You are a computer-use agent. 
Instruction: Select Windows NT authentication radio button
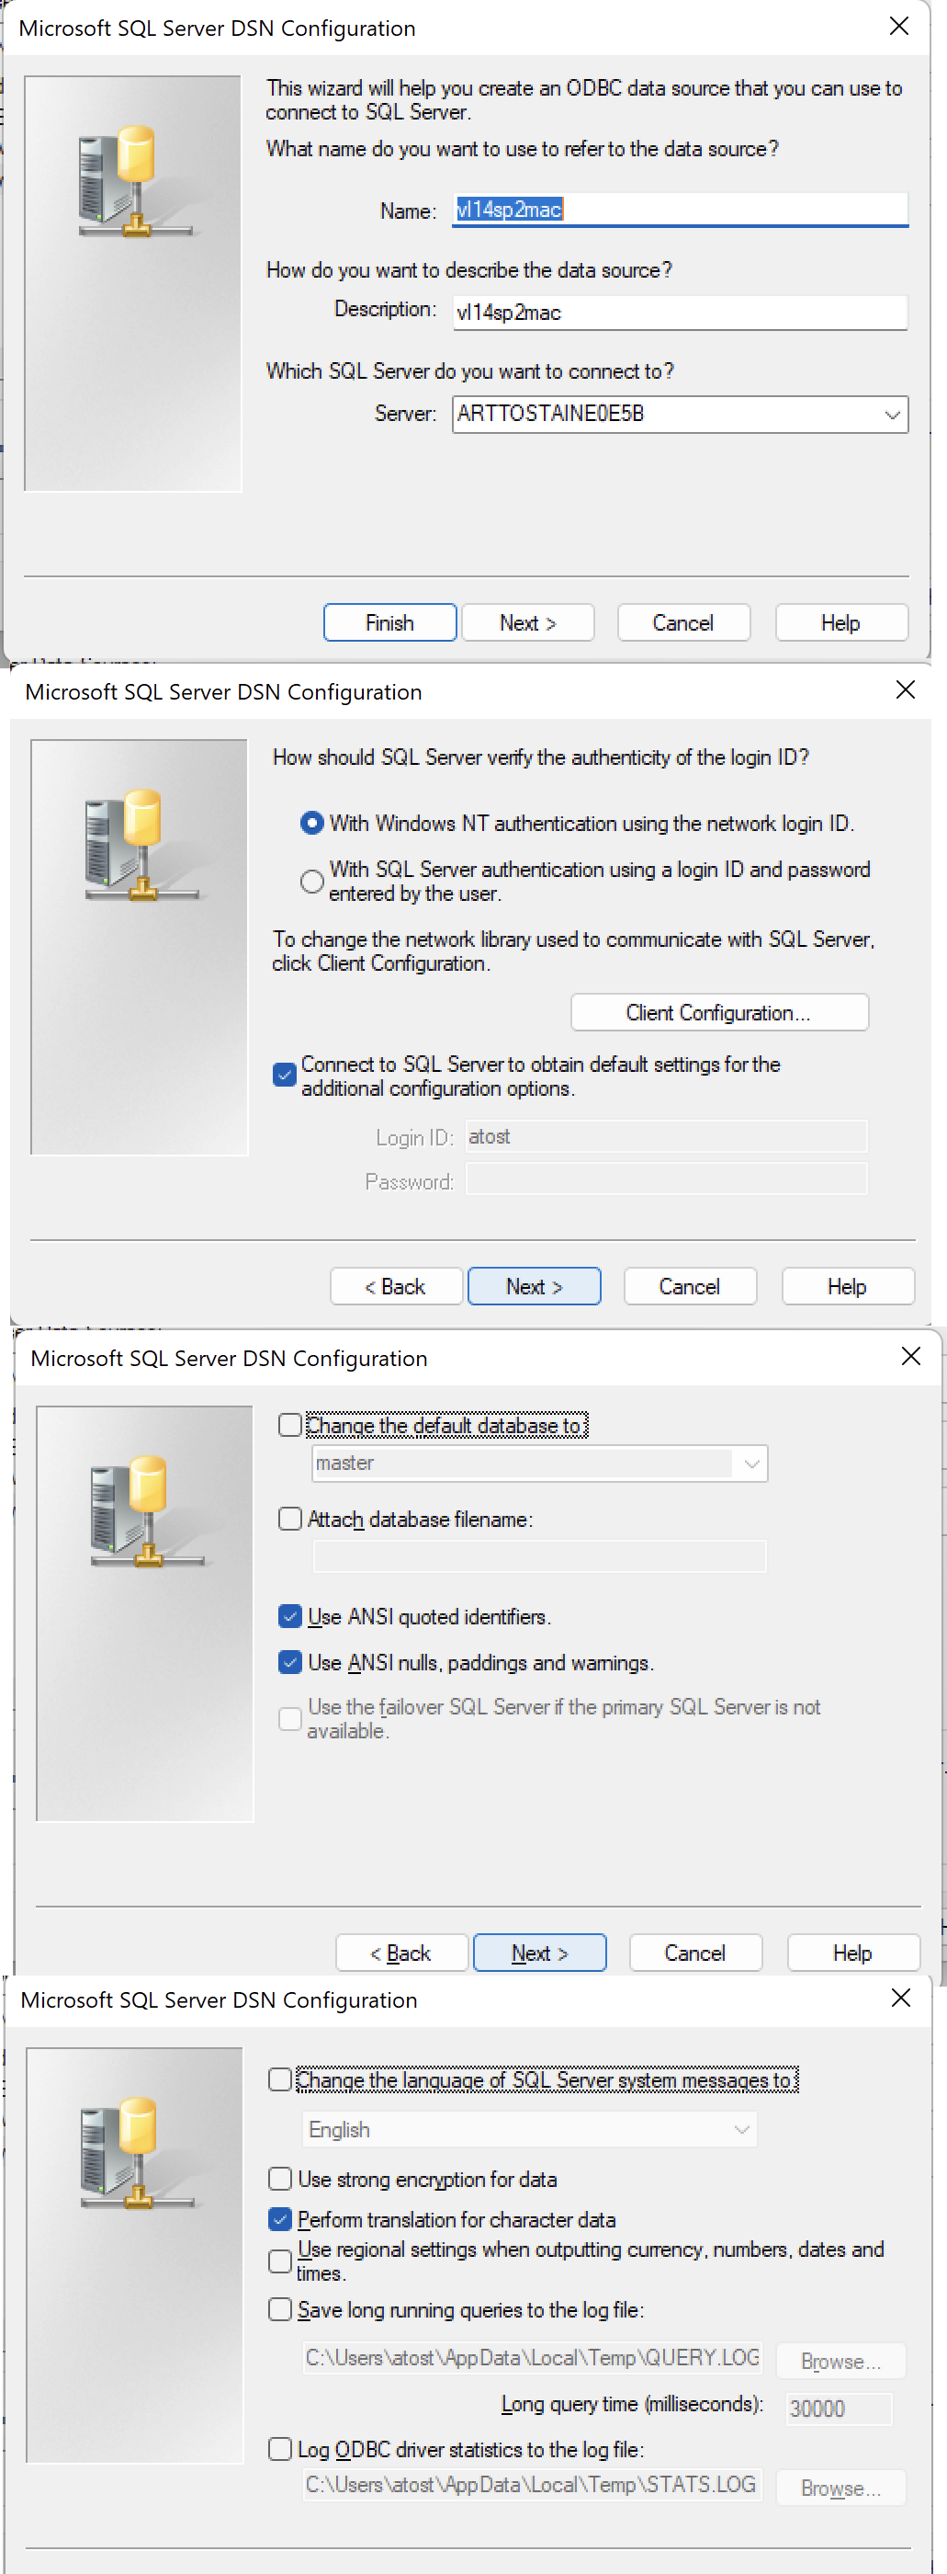point(312,824)
